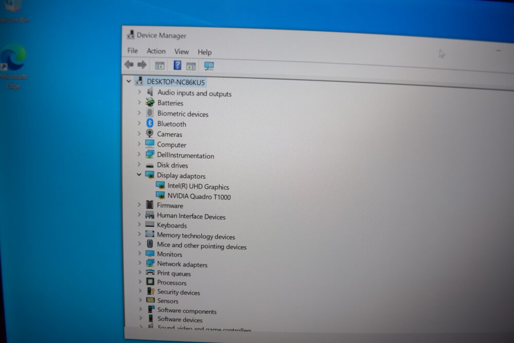The image size is (514, 343).
Task: Click the Bluetooth category icon
Action: click(150, 123)
